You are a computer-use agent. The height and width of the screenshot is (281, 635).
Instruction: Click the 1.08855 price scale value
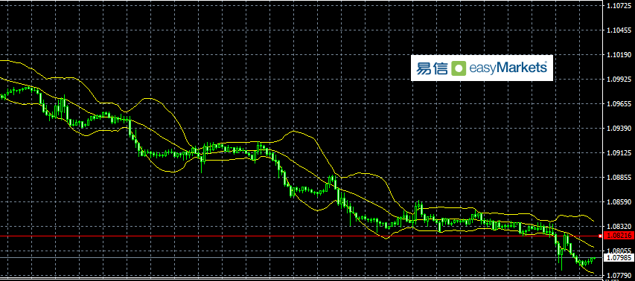point(619,178)
